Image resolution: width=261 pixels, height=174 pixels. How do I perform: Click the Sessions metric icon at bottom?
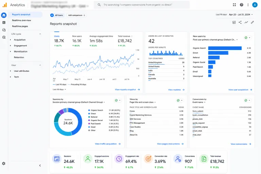[x=57, y=159]
